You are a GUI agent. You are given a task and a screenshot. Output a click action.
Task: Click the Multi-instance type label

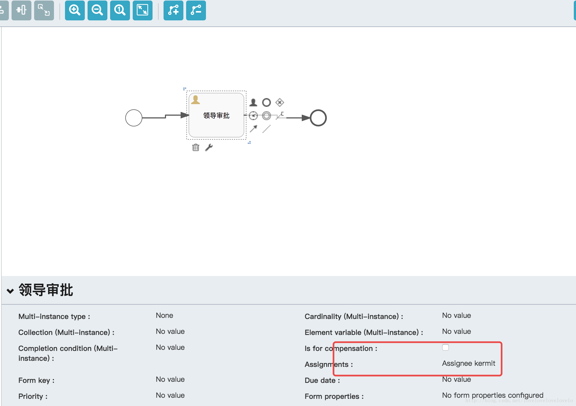(54, 316)
